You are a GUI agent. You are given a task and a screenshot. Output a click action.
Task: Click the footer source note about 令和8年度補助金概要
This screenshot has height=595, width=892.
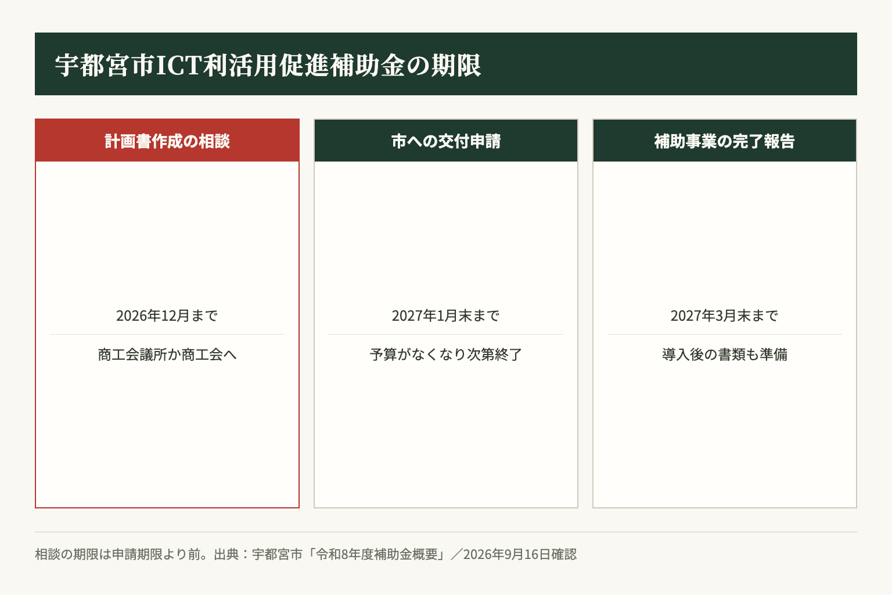coord(306,554)
